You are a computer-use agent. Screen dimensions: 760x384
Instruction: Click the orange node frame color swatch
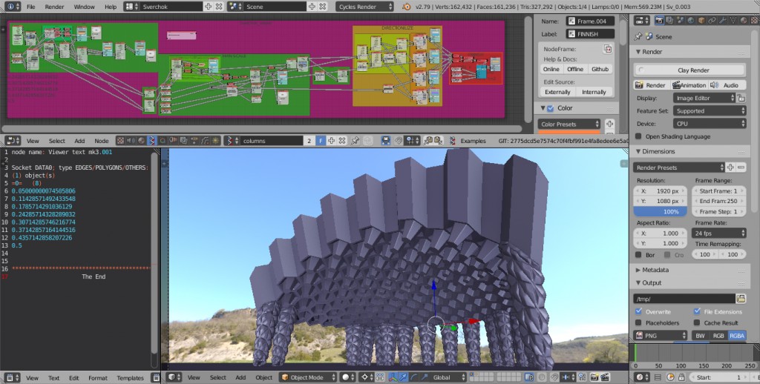[x=569, y=132]
